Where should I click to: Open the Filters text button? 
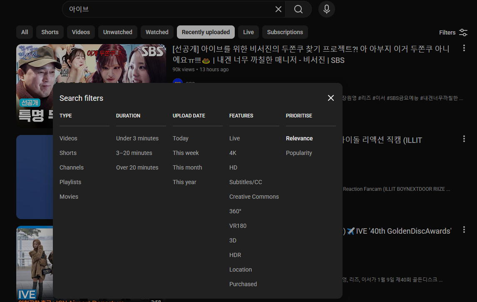click(447, 32)
